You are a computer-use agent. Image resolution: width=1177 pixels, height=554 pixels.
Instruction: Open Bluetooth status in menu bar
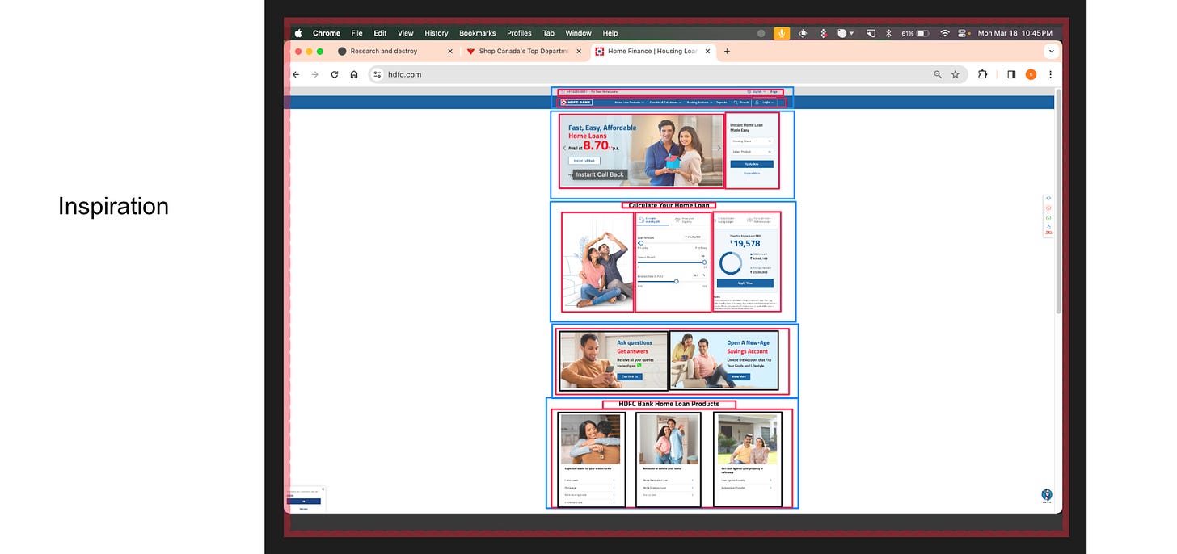click(x=888, y=33)
